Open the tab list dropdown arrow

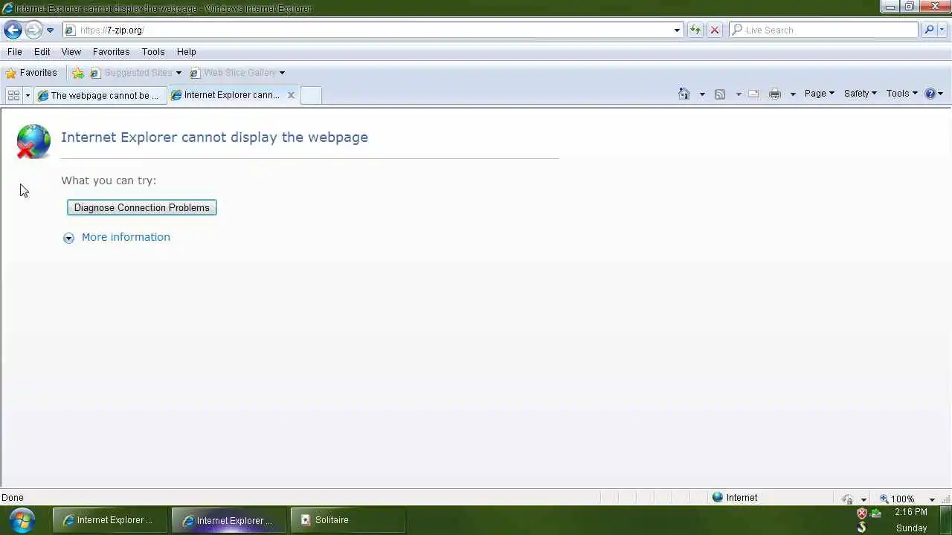[28, 95]
